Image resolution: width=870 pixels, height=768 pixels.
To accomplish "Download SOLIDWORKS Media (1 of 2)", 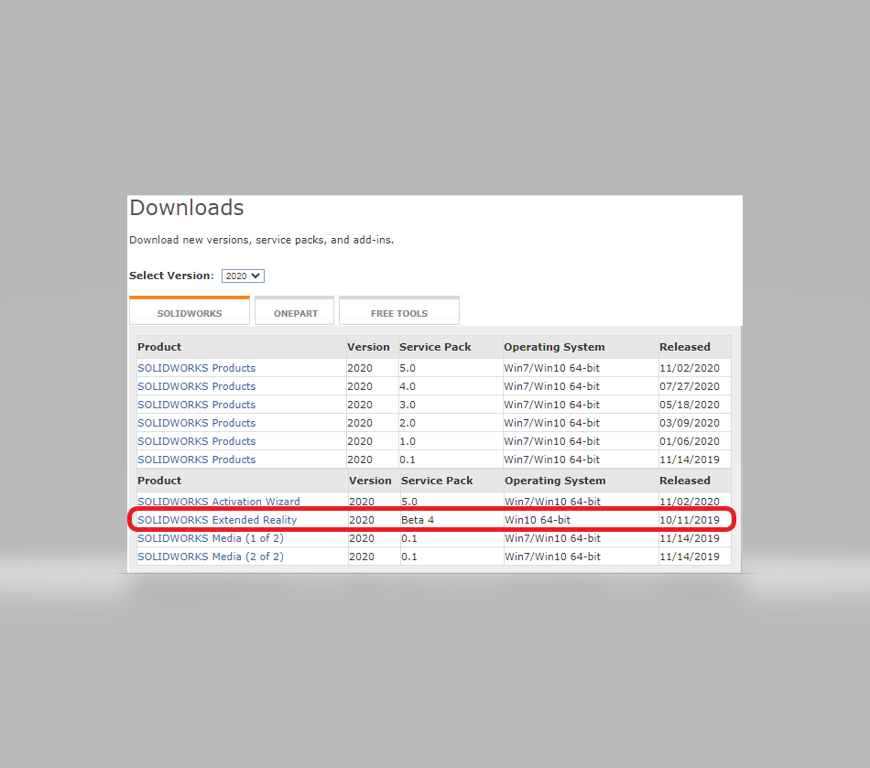I will [210, 538].
